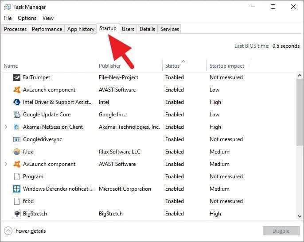Open the View menu
The image size is (304, 242).
coord(48,18)
